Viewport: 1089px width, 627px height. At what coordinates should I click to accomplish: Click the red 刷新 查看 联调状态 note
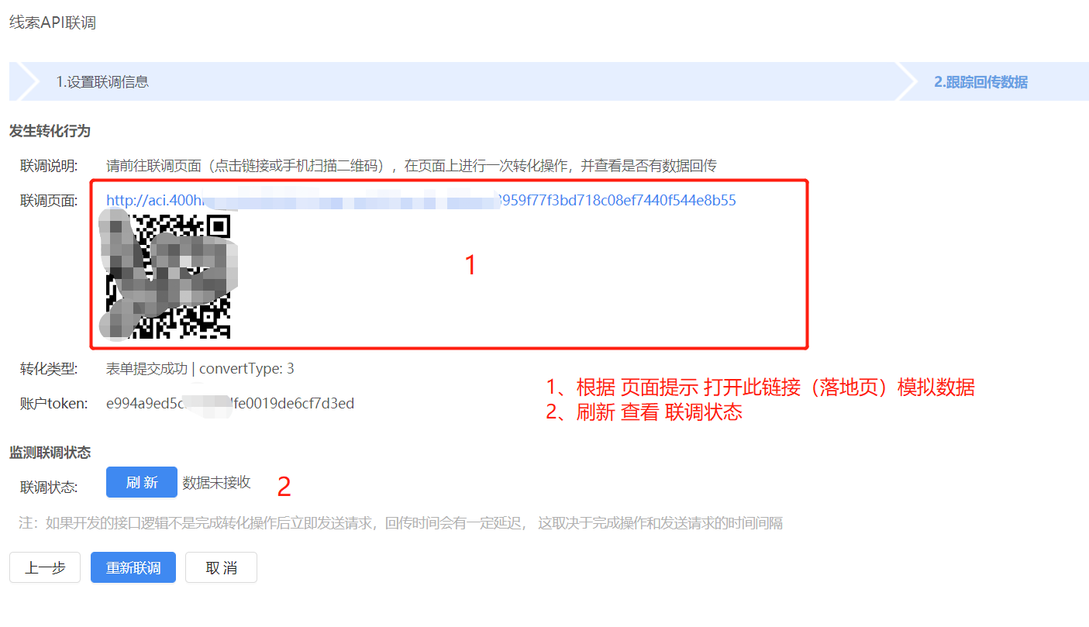tap(644, 412)
